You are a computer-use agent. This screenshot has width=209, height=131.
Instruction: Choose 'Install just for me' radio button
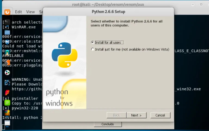click(x=93, y=49)
